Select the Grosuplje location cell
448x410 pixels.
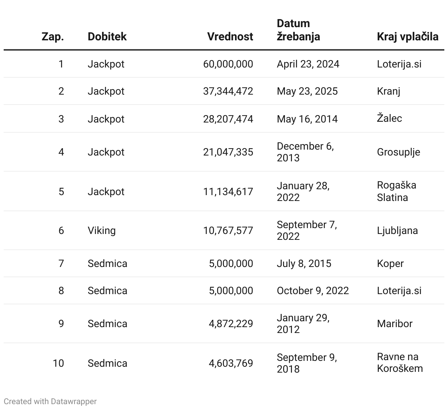click(398, 152)
